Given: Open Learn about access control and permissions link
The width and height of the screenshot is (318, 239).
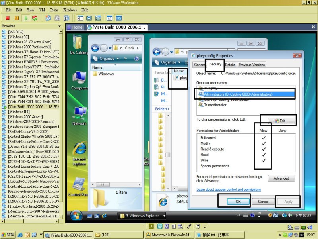Looking at the screenshot, I should click(x=228, y=190).
